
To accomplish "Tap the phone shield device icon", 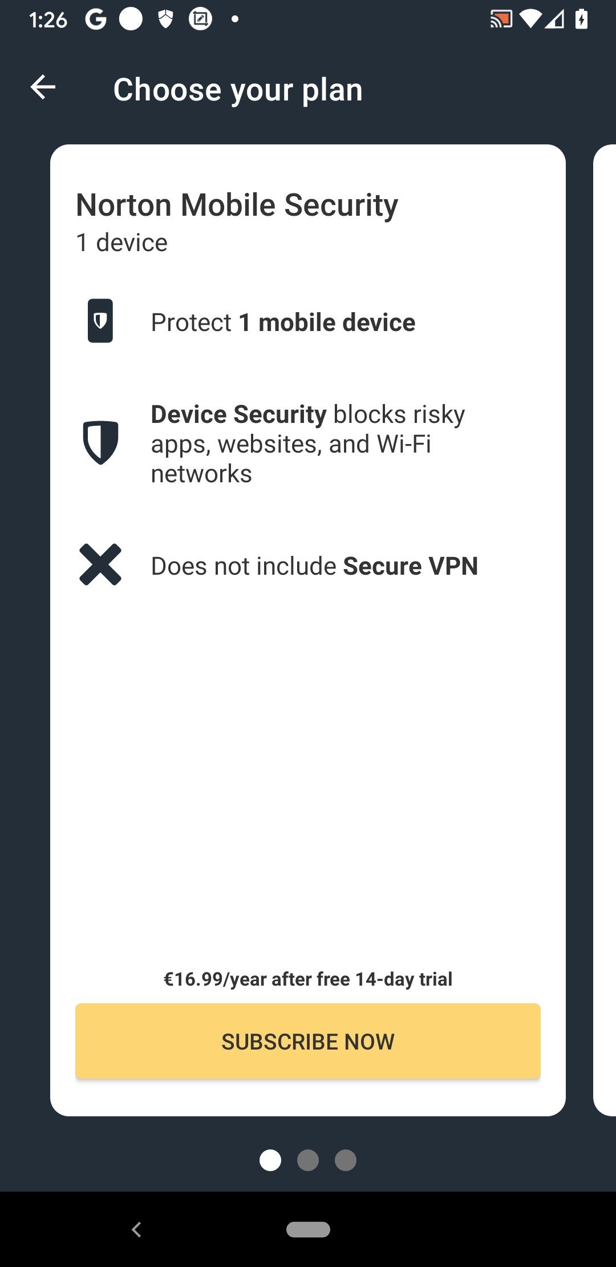I will tap(100, 321).
